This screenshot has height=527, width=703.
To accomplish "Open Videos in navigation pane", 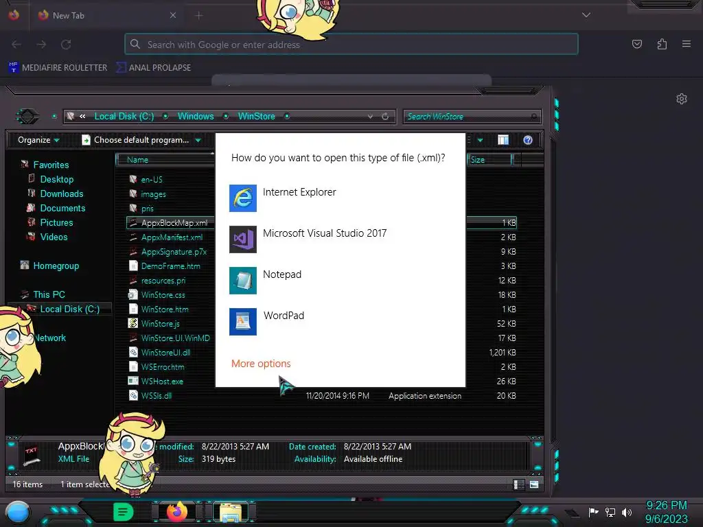I will pos(54,237).
